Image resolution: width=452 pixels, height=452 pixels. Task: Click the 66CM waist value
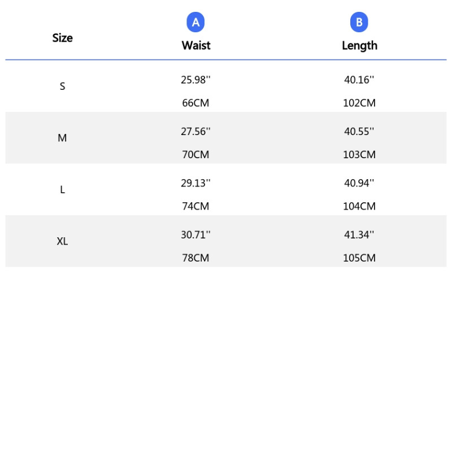[195, 103]
